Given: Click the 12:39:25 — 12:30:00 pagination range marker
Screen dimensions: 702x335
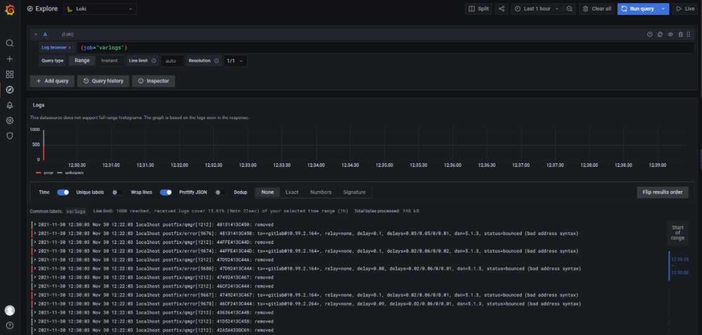Looking at the screenshot, I should click(x=679, y=266).
